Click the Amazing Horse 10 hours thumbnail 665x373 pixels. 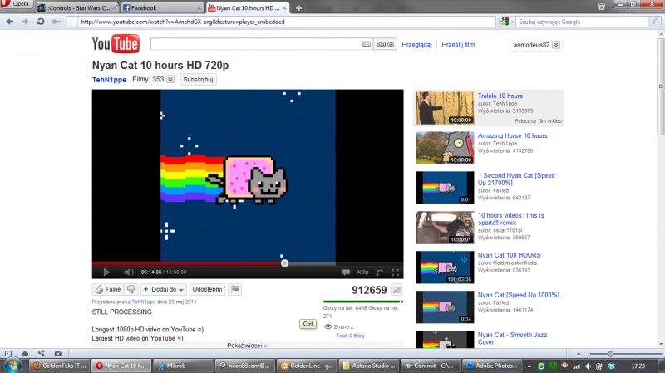(x=445, y=148)
